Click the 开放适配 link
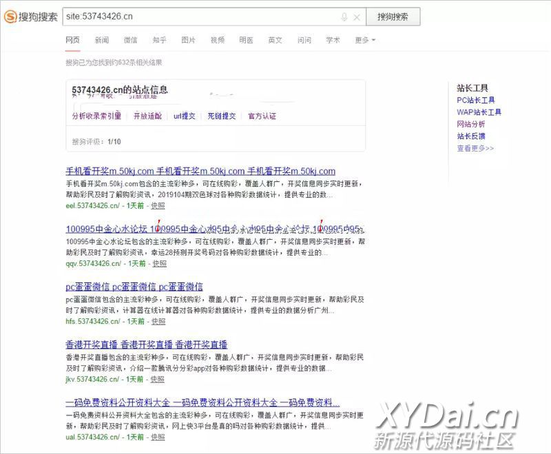This screenshot has height=454, width=551. click(147, 116)
